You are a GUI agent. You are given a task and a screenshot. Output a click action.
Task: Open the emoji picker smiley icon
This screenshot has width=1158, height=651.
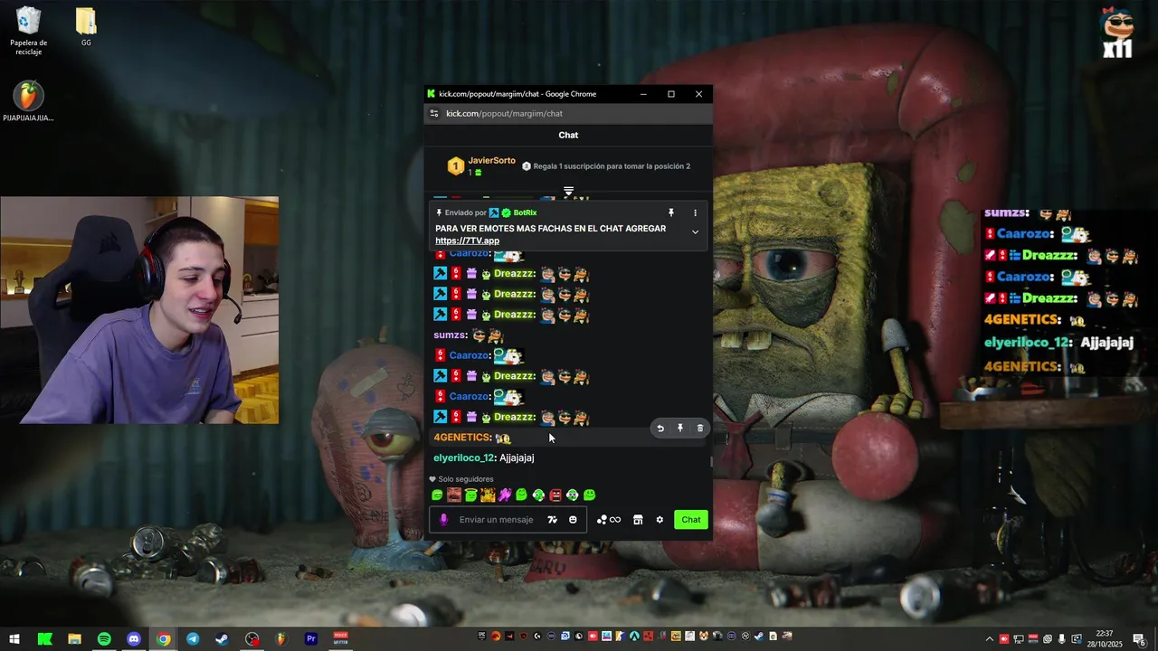tap(573, 520)
